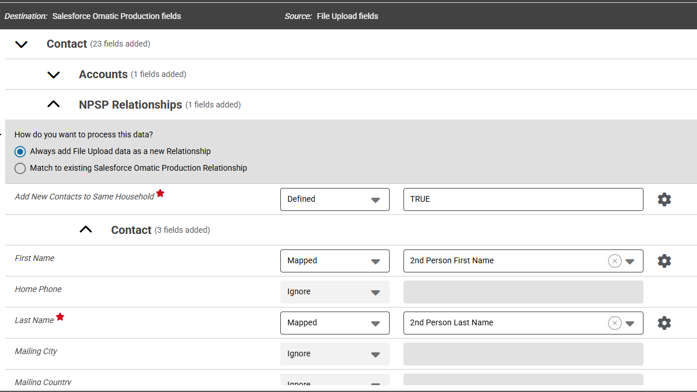Screen dimensions: 697x392
Task: Expand the top Contact section chevron
Action: (x=21, y=44)
